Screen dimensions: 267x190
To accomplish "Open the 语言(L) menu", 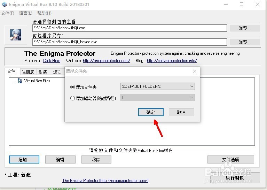I will click(x=26, y=13).
